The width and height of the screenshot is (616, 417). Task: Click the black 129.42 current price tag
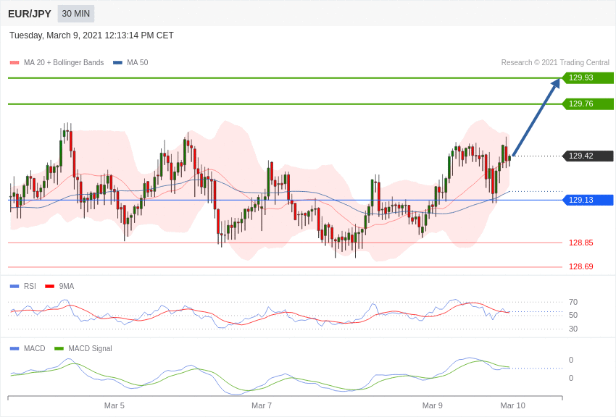[x=588, y=156]
